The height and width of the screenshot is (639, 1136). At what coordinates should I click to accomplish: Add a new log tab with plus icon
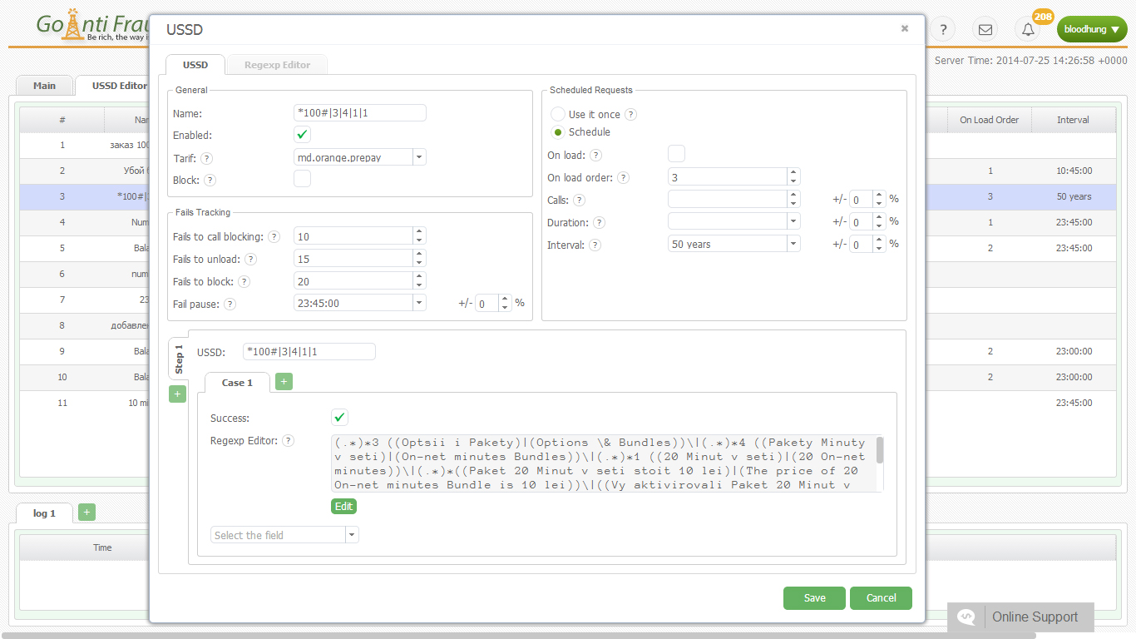tap(86, 513)
